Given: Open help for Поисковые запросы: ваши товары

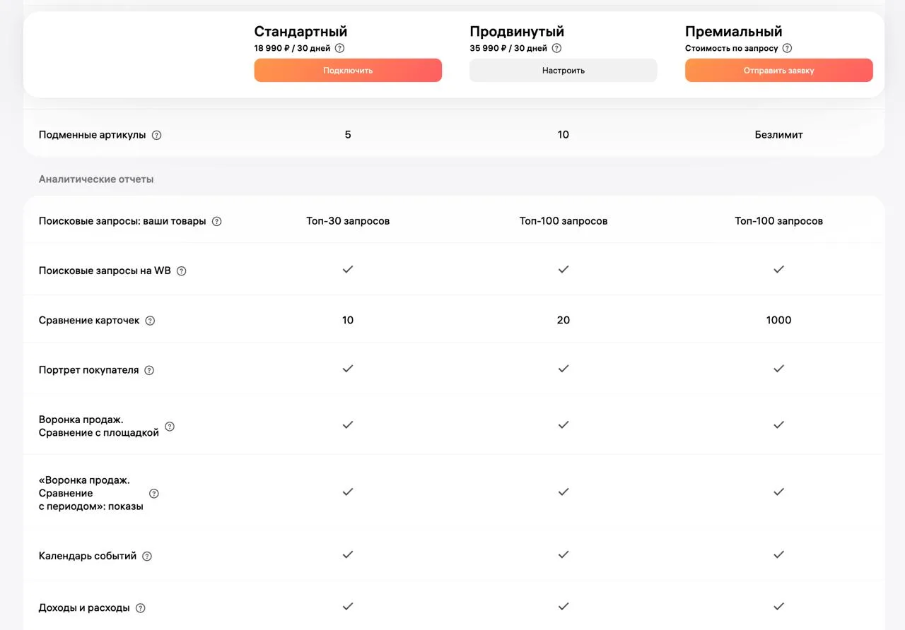Looking at the screenshot, I should [x=217, y=221].
